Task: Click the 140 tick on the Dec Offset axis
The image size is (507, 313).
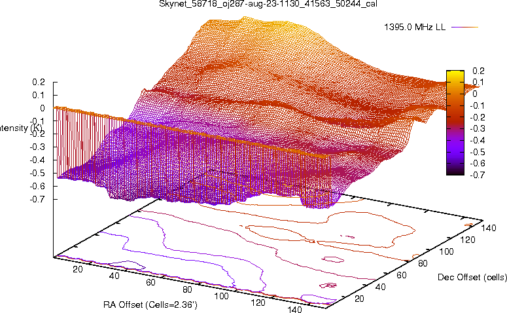Action: pos(489,228)
